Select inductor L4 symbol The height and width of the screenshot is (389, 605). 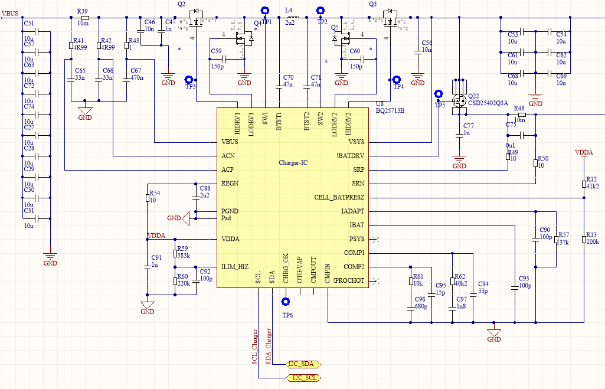[293, 17]
